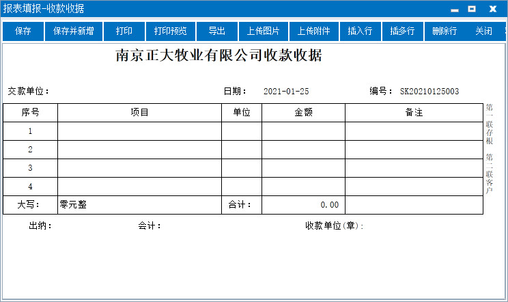Image resolution: width=508 pixels, height=302 pixels.
Task: Click the 单位 column header
Action: click(x=242, y=113)
